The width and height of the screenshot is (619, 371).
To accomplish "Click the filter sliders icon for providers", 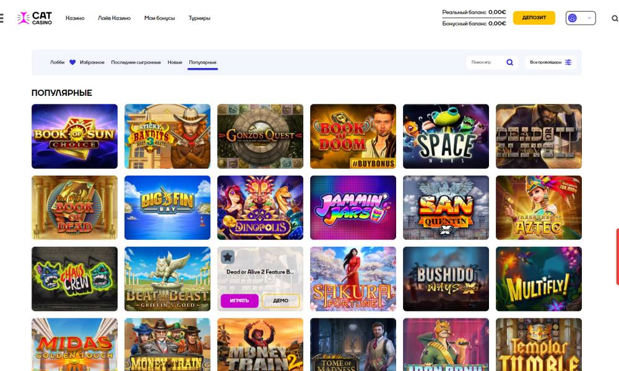I will (x=568, y=62).
